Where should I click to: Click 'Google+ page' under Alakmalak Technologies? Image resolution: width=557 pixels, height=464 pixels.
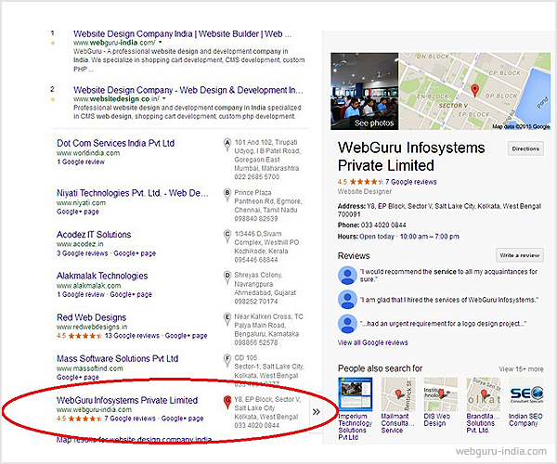pos(131,294)
